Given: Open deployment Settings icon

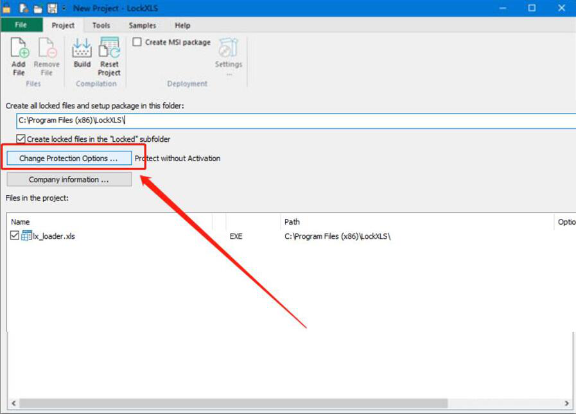Looking at the screenshot, I should (229, 47).
